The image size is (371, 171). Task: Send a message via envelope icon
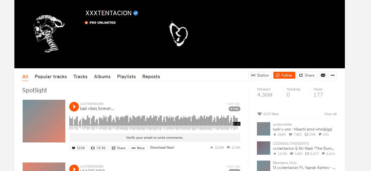[x=323, y=75]
